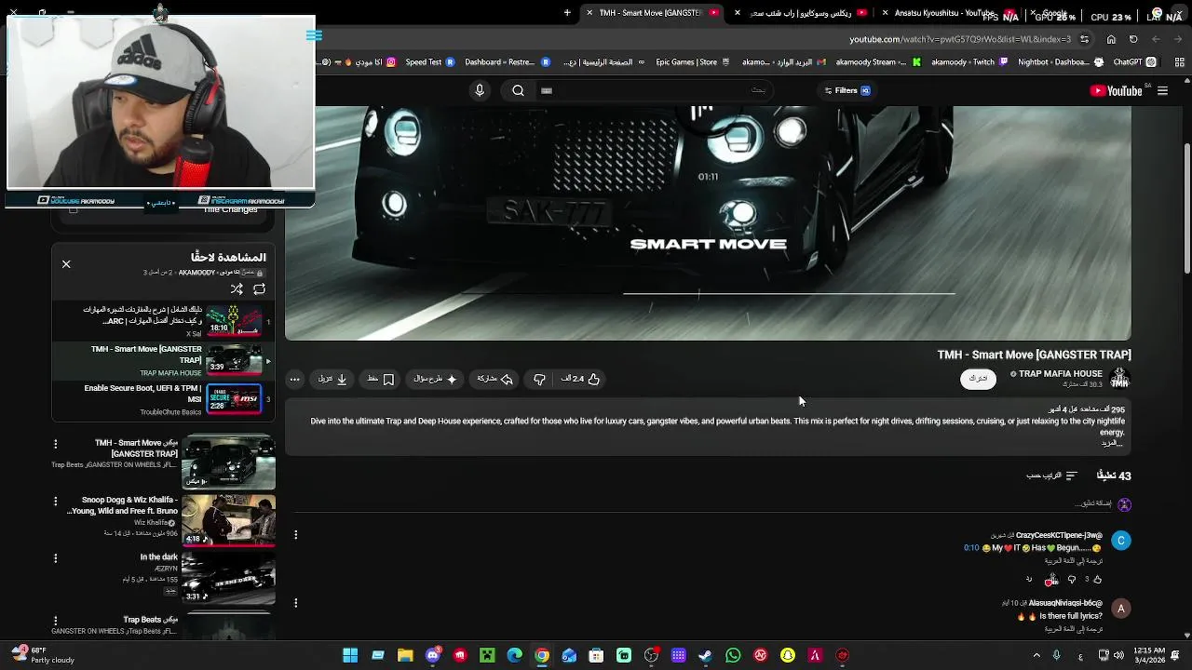Close the Watch Later playlist panel
The width and height of the screenshot is (1192, 670).
66,264
